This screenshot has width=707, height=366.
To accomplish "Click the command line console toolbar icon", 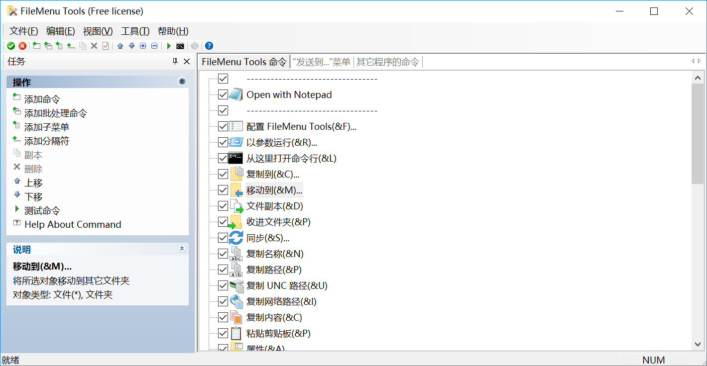I will (x=180, y=46).
